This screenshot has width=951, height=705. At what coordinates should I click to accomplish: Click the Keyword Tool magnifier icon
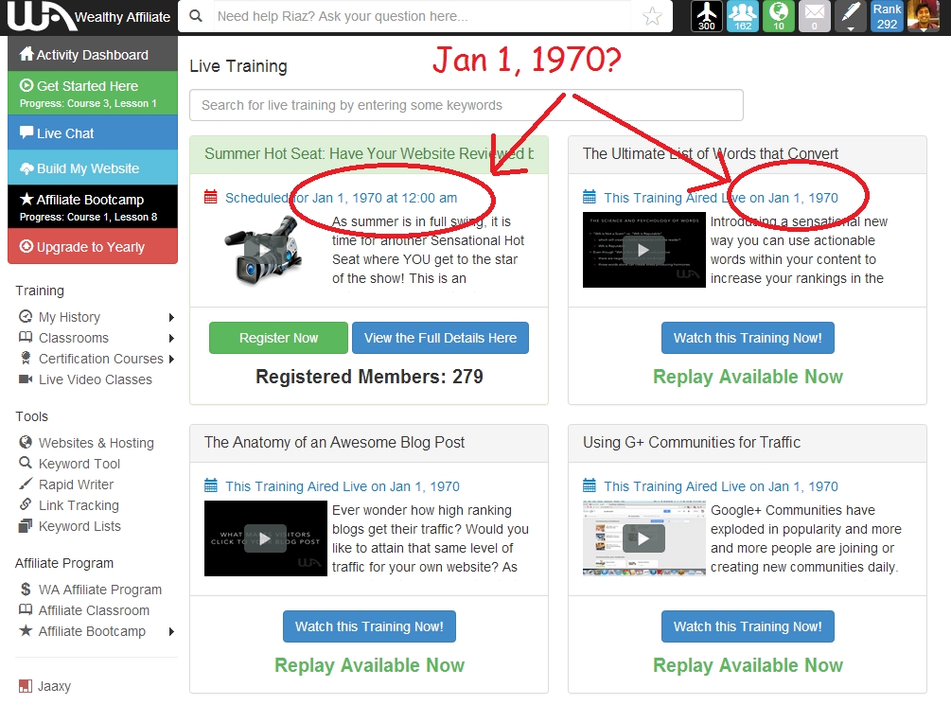(x=26, y=463)
